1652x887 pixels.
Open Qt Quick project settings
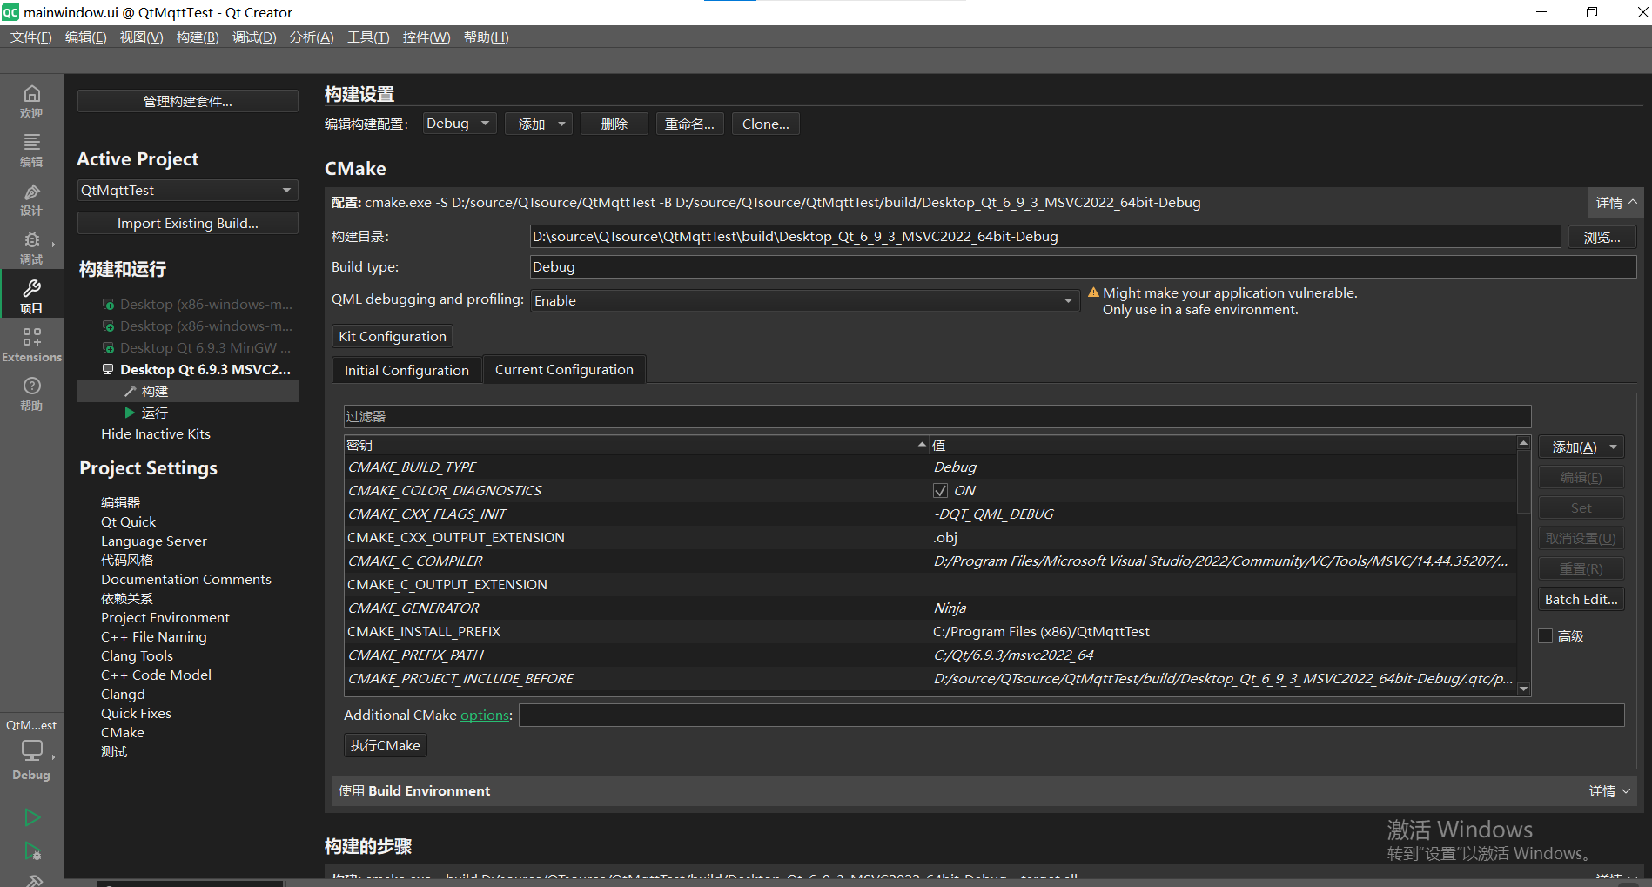pyautogui.click(x=128, y=521)
